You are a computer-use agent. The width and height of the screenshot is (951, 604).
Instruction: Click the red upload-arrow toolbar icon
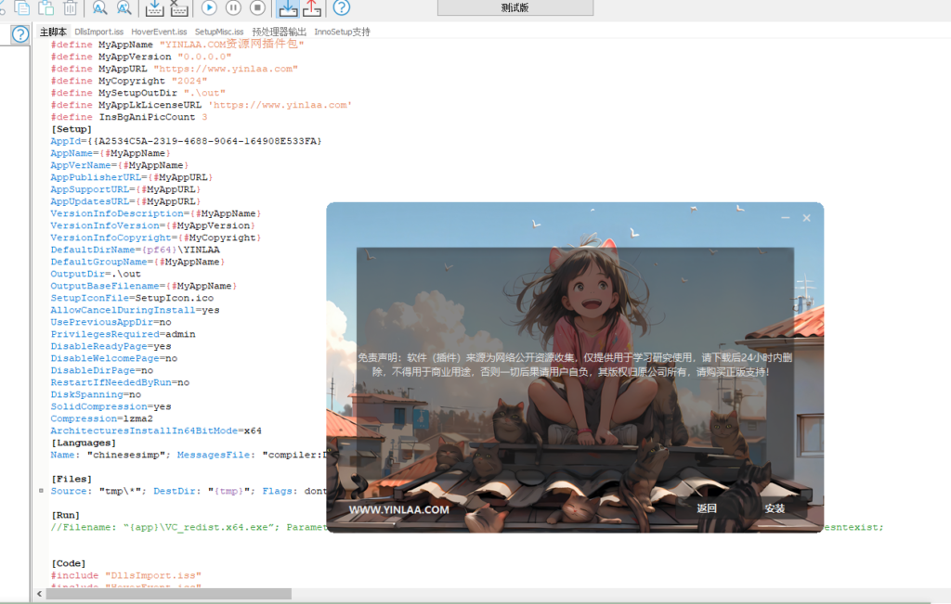312,8
